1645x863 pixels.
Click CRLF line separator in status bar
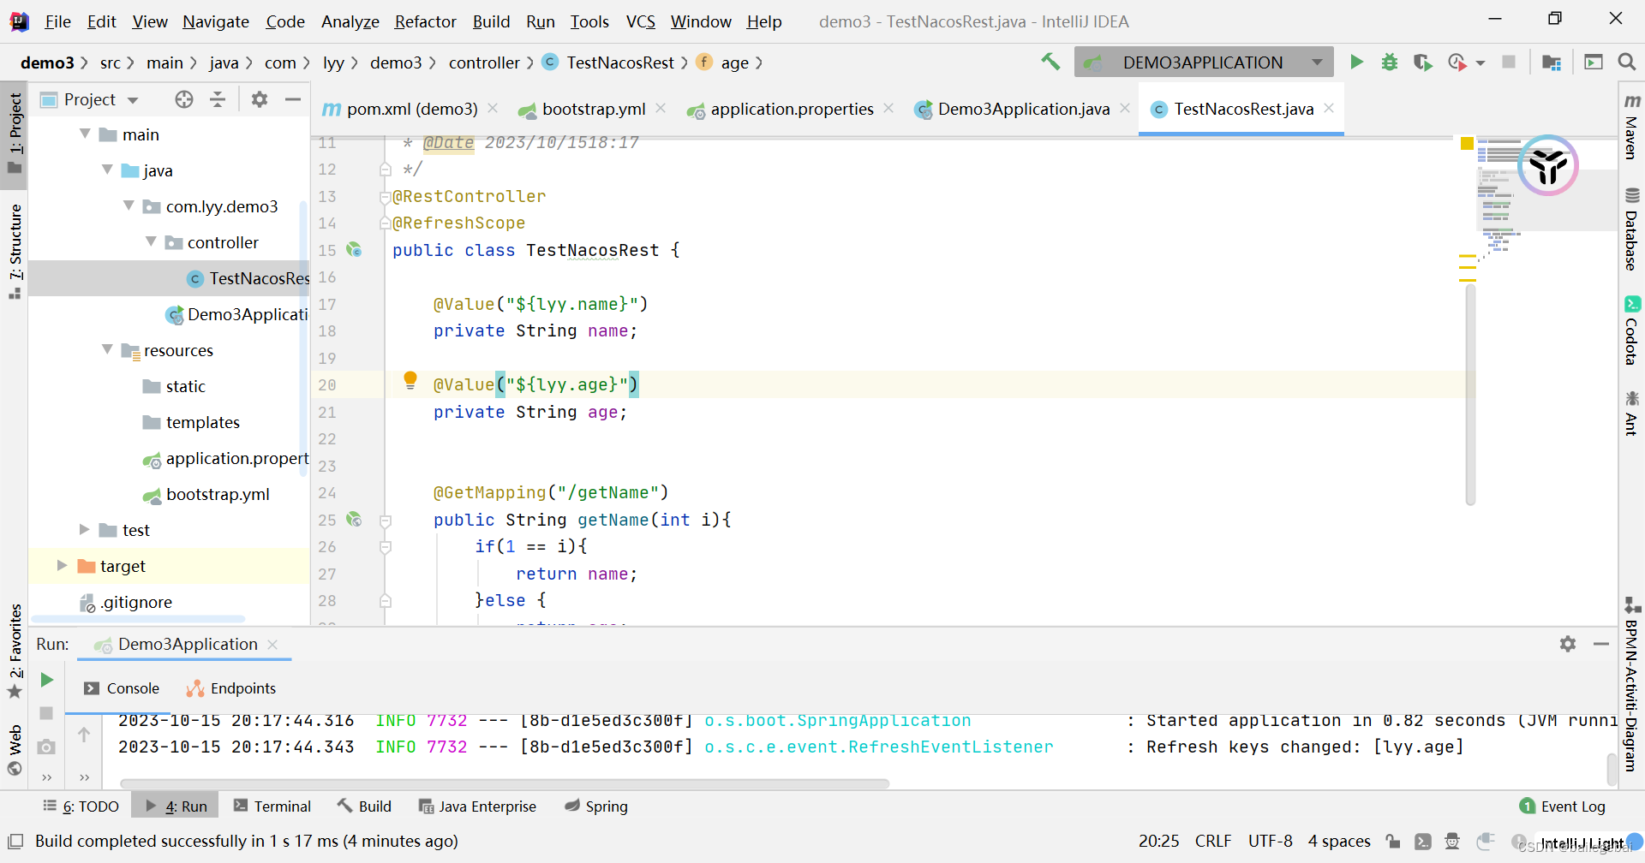point(1213,842)
